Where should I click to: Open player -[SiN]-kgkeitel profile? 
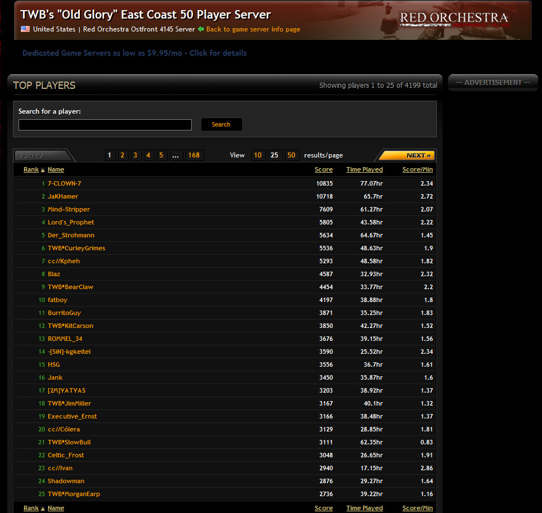tap(69, 352)
